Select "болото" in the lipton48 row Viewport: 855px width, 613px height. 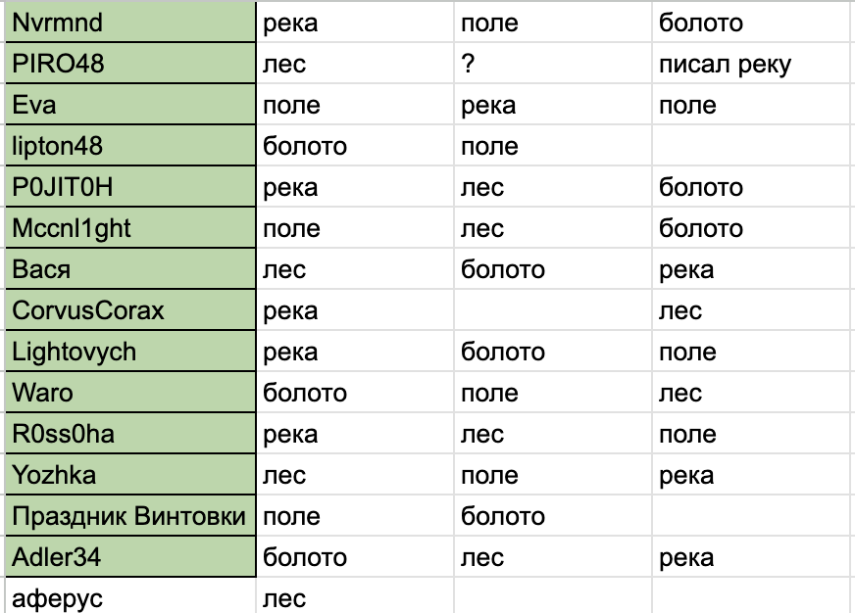click(x=353, y=146)
